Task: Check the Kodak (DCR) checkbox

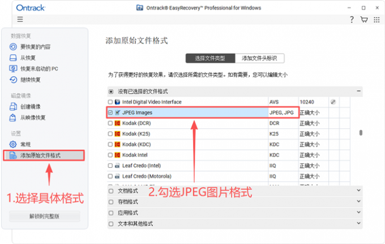Action: click(110, 123)
